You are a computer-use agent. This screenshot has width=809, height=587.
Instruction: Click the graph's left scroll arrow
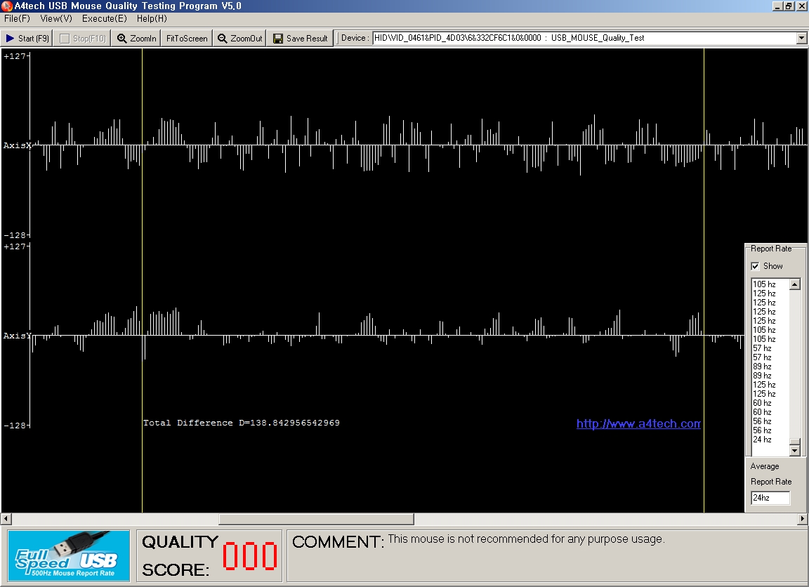tap(6, 518)
